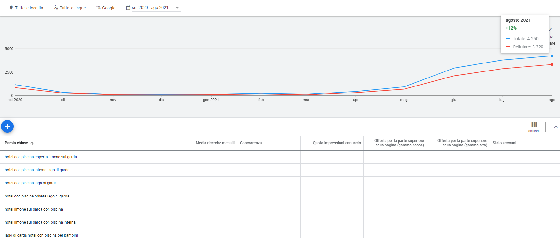The image size is (560, 238).
Task: Click gamma alta offer column header
Action: coord(462,143)
